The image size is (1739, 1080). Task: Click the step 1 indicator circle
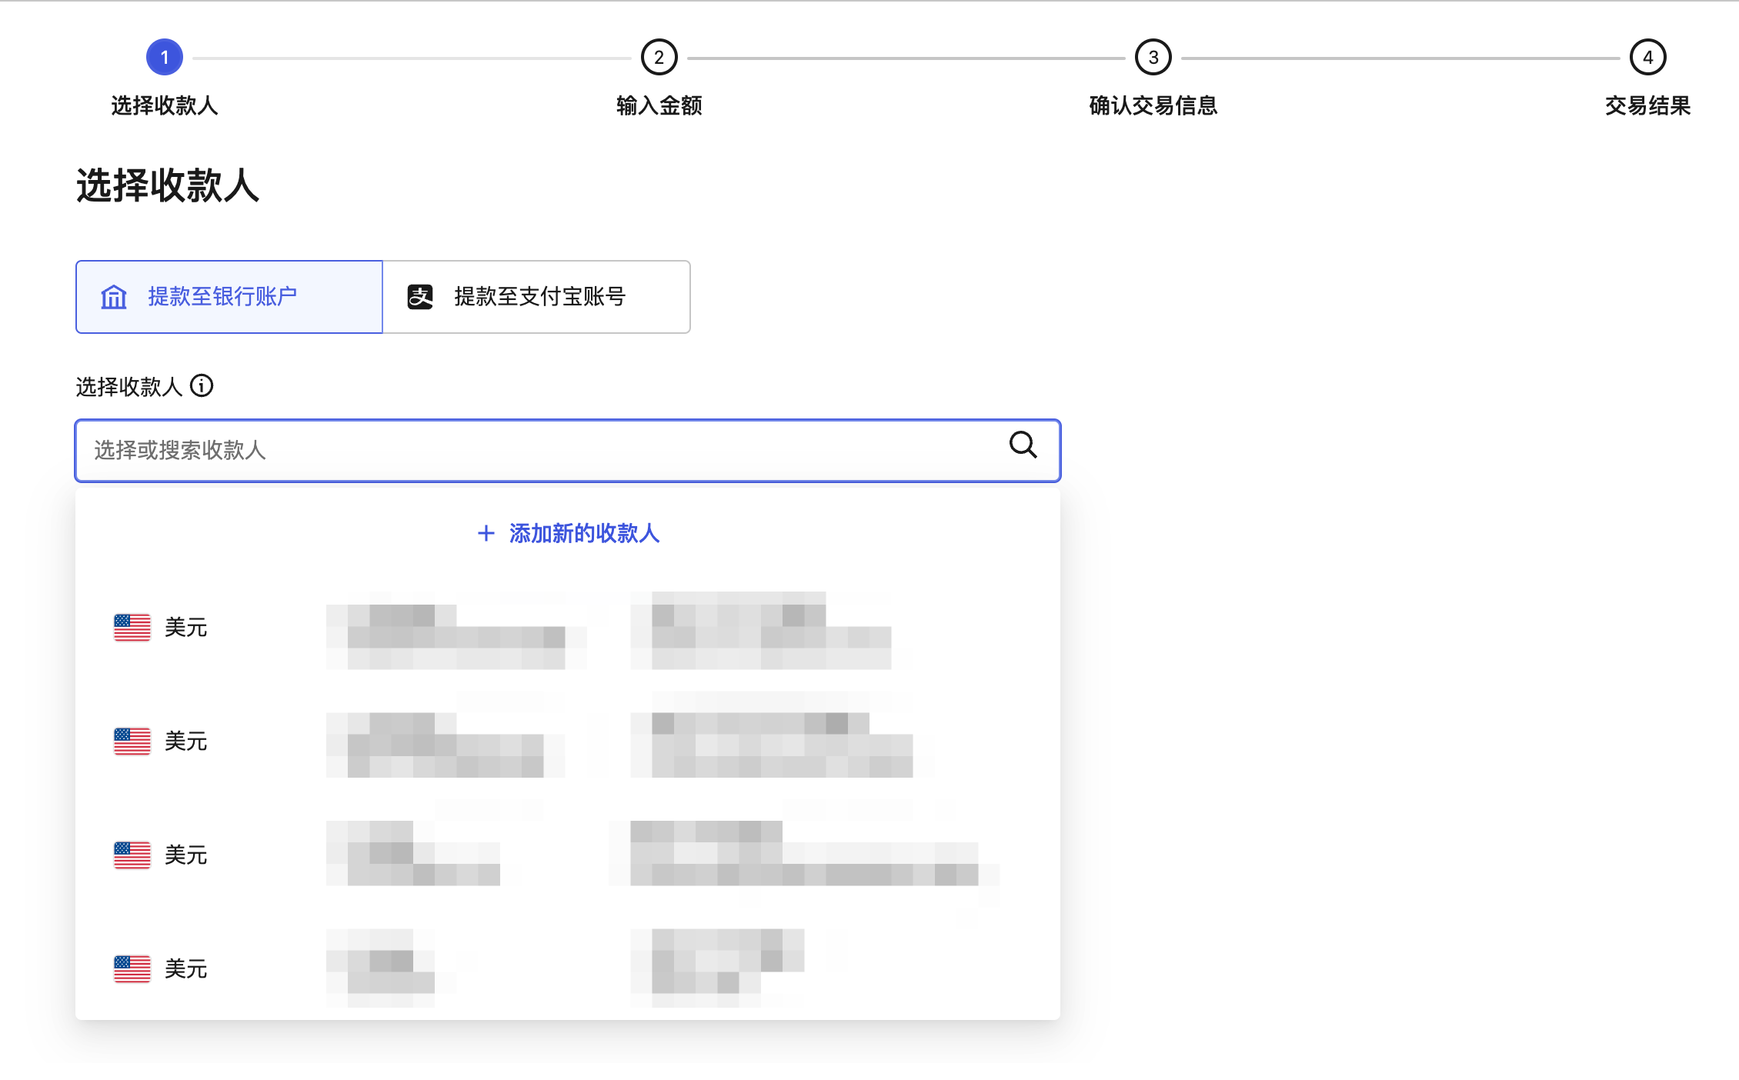[165, 56]
